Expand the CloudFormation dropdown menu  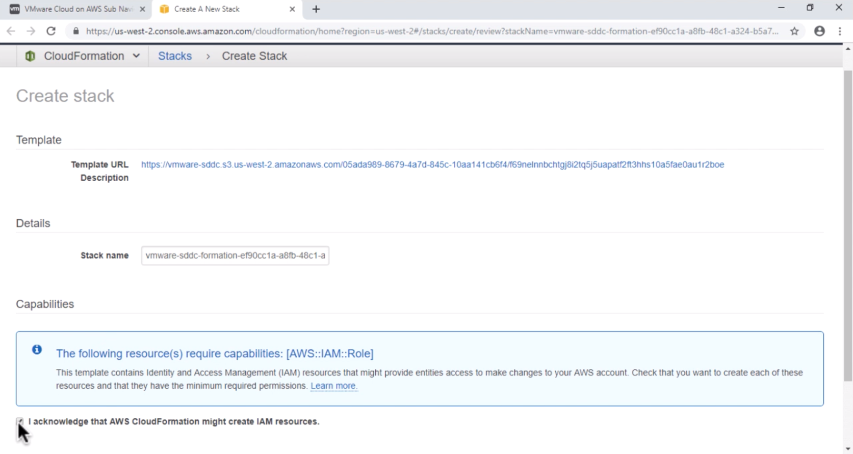136,56
